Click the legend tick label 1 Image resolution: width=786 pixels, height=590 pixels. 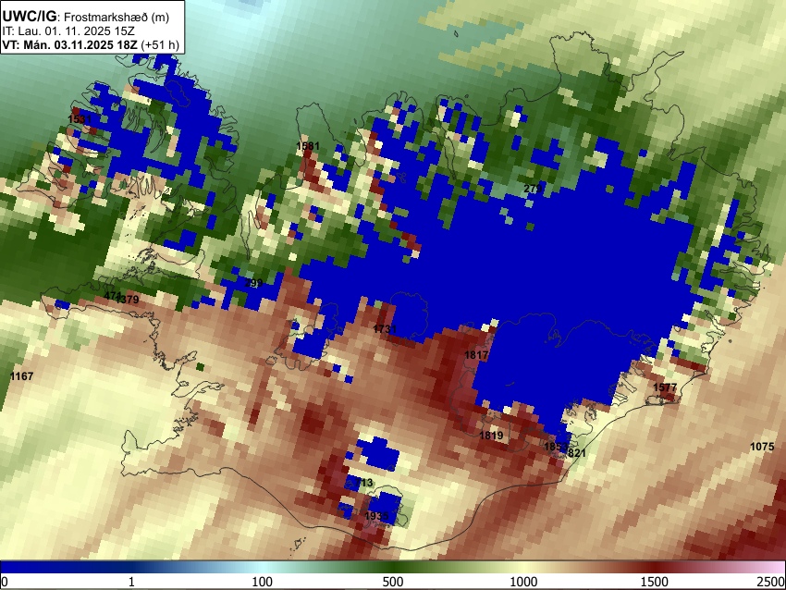(x=131, y=582)
